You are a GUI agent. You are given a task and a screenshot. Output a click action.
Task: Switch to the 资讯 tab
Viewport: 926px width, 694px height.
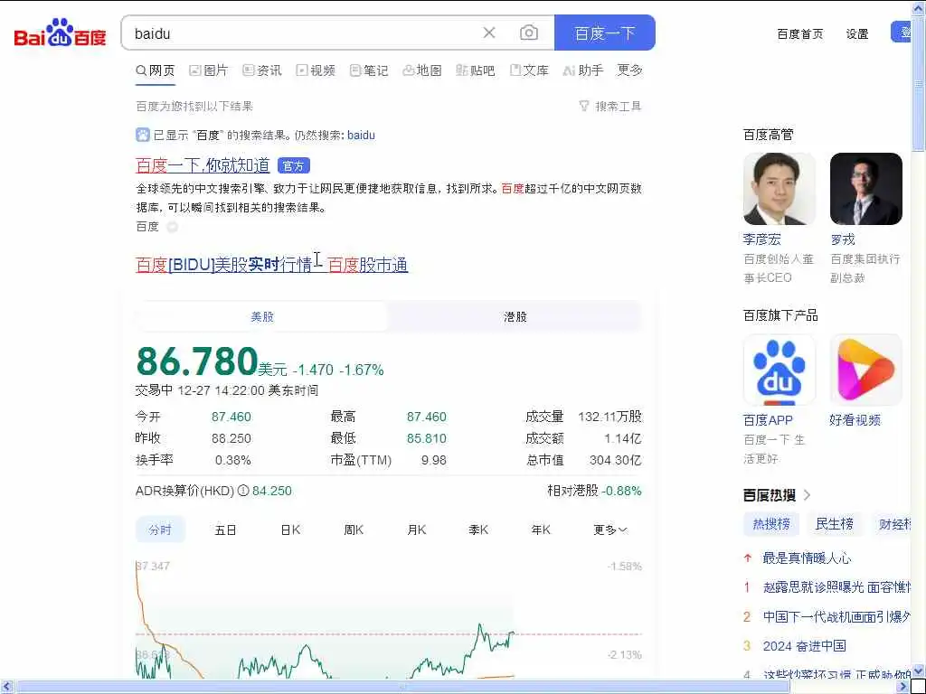point(262,70)
